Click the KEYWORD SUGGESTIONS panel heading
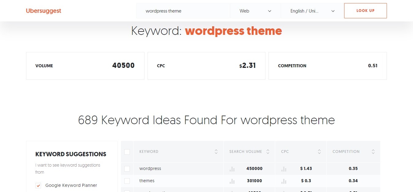 coord(71,154)
